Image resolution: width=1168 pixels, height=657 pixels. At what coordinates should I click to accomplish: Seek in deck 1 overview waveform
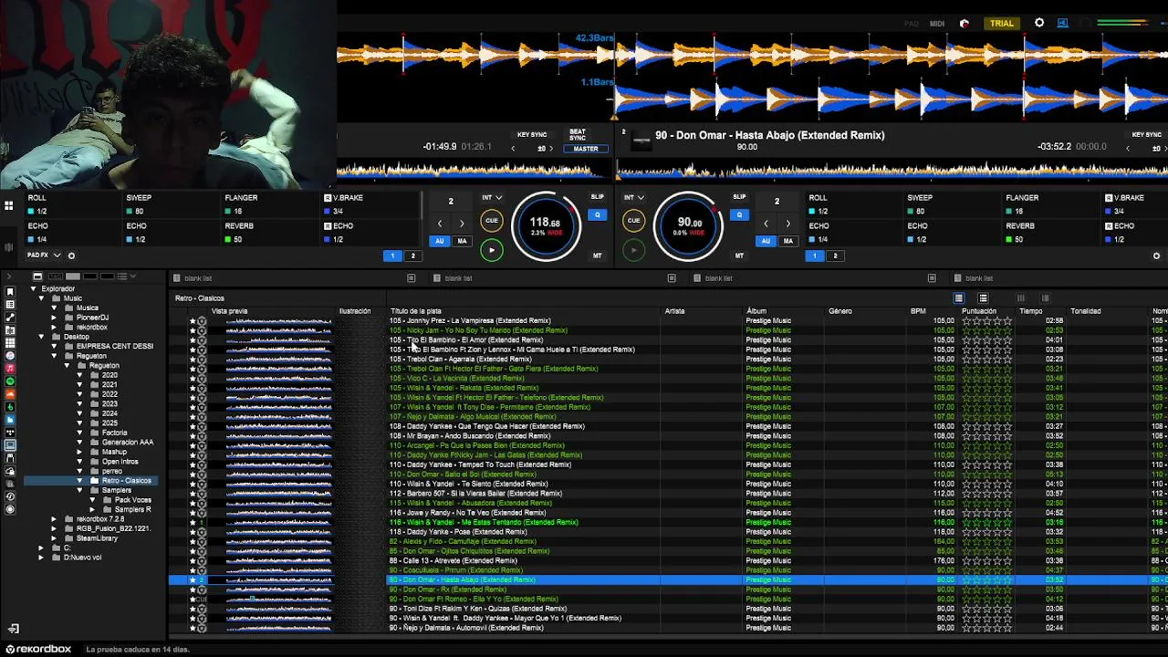pos(473,170)
